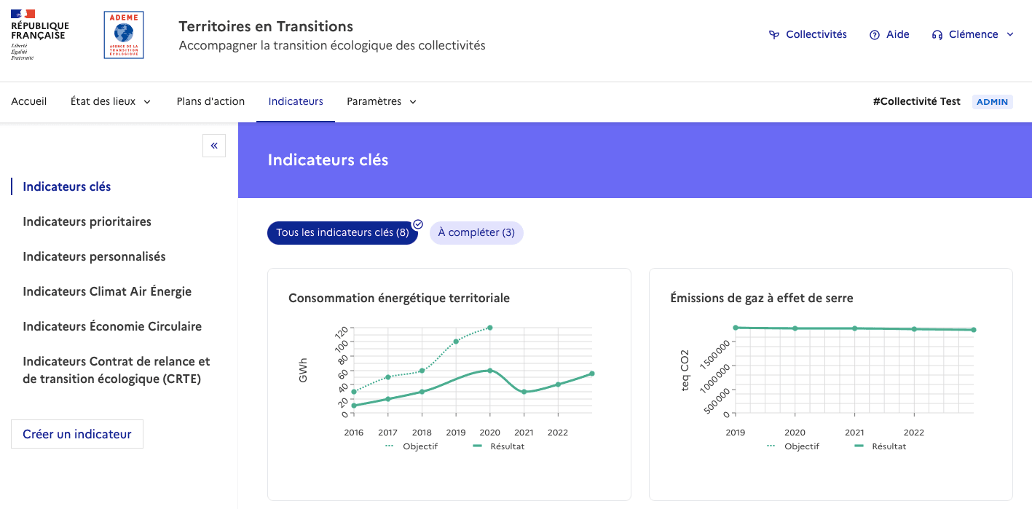The image size is (1032, 509).
Task: Click the ADEME agency logo
Action: (x=124, y=35)
